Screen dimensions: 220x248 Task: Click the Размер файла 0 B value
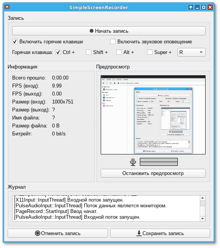pos(56,126)
